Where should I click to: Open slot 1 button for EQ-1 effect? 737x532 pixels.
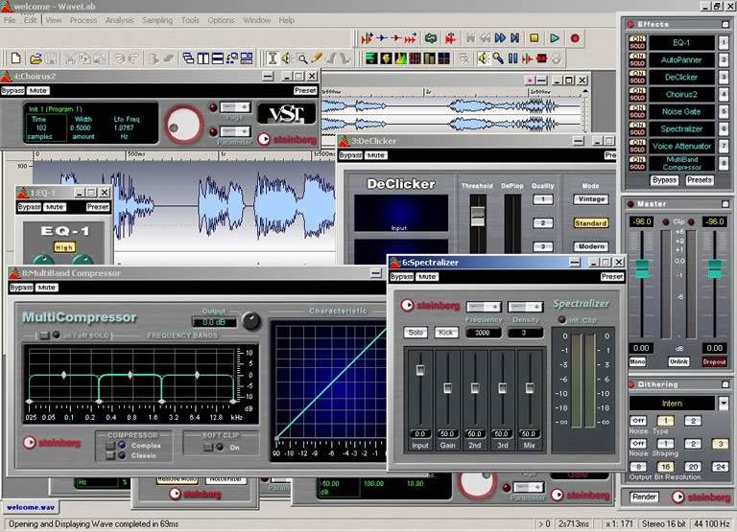724,43
